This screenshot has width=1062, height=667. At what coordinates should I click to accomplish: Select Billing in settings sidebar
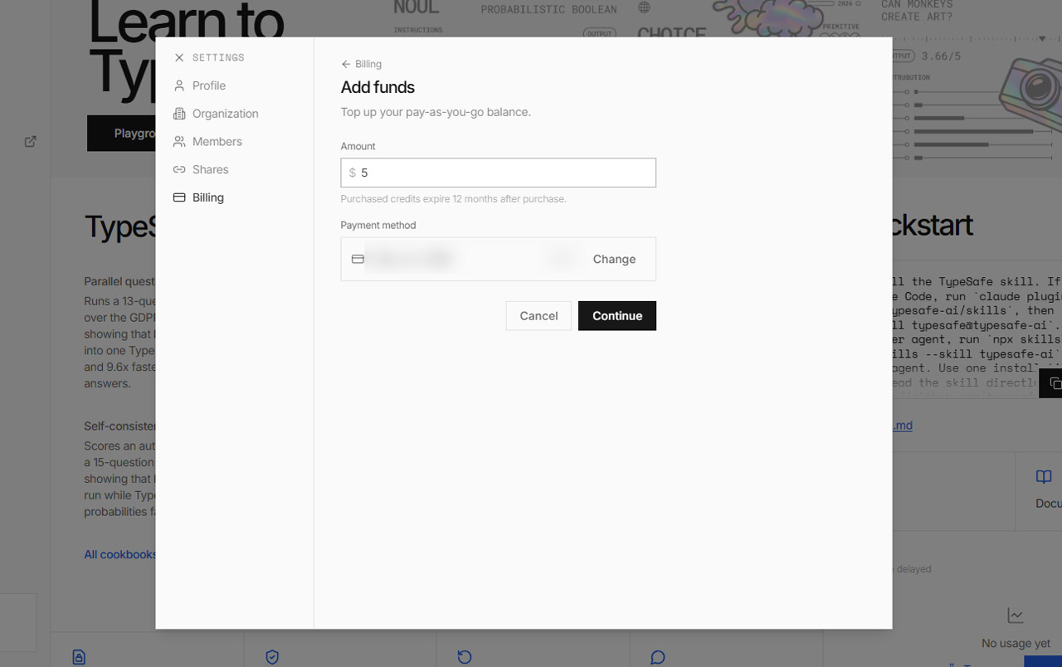point(199,197)
